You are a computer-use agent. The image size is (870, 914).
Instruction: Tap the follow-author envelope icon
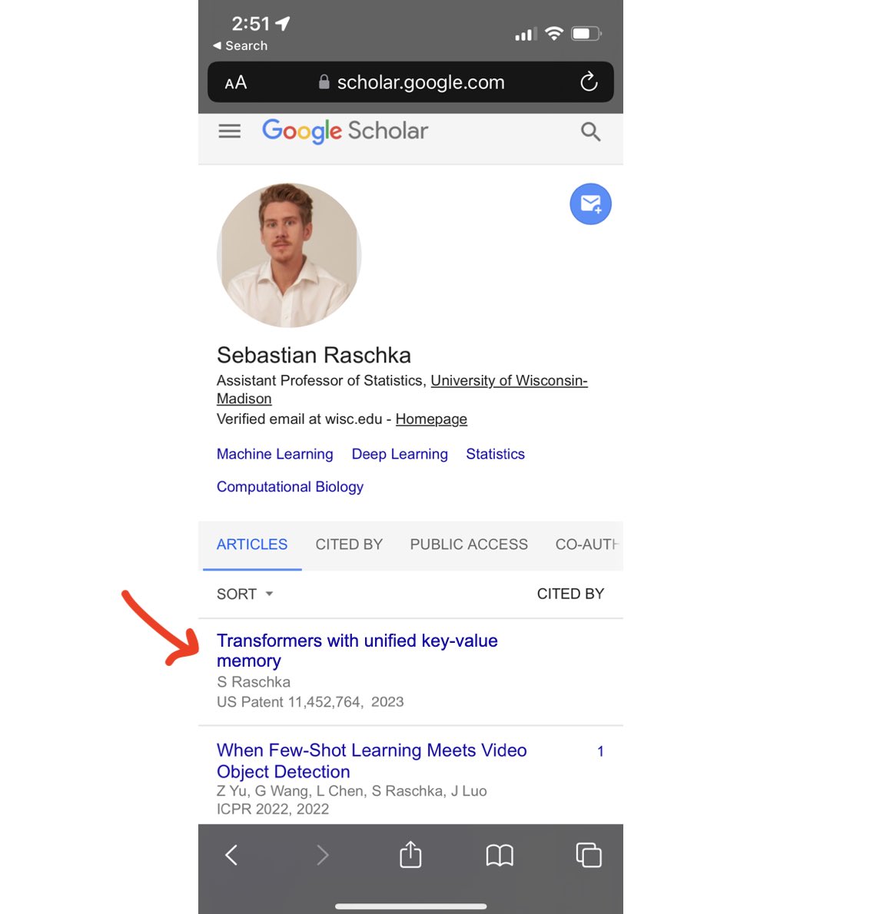pyautogui.click(x=590, y=204)
